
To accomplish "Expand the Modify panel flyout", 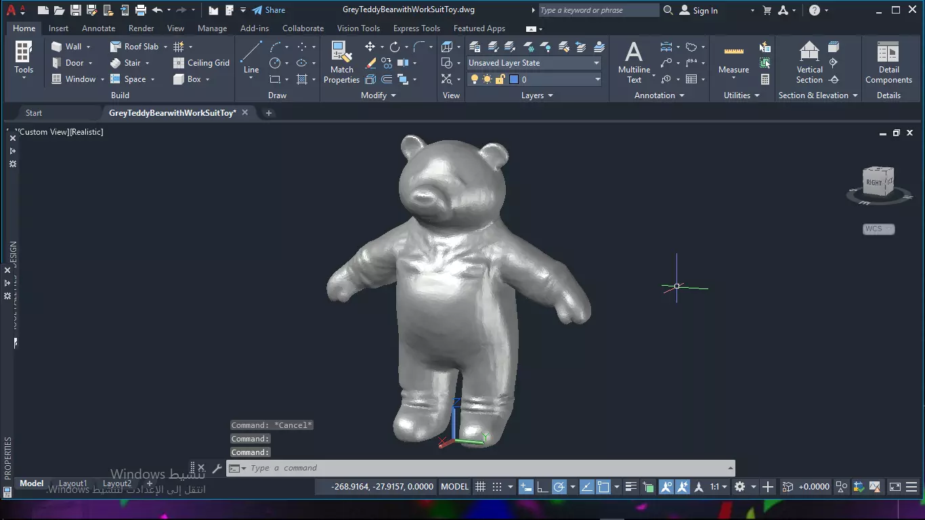I will [393, 95].
